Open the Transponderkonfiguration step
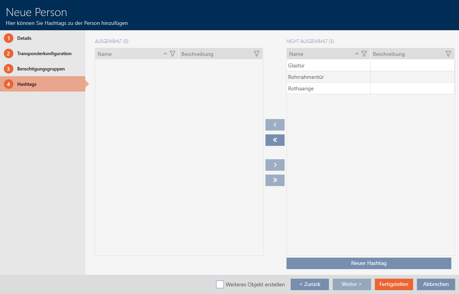The height and width of the screenshot is (294, 459). pos(44,54)
